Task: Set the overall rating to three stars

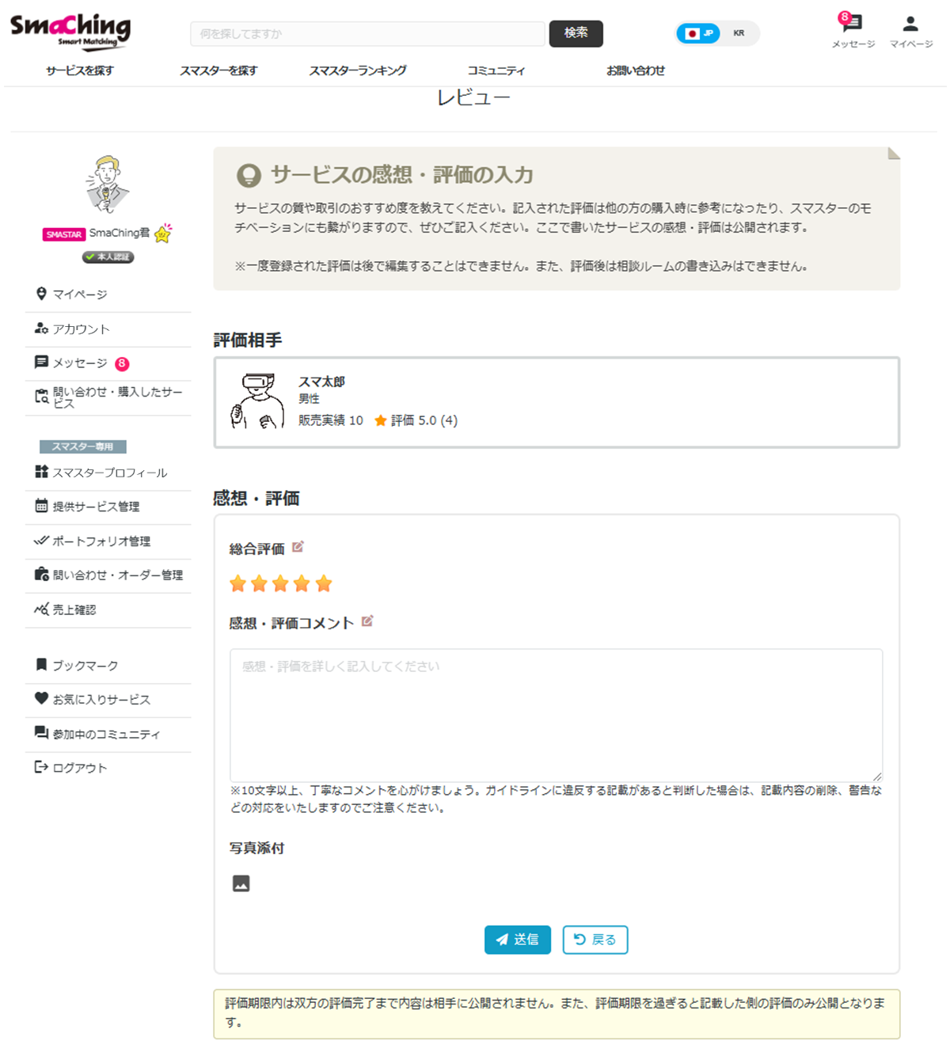Action: point(279,583)
